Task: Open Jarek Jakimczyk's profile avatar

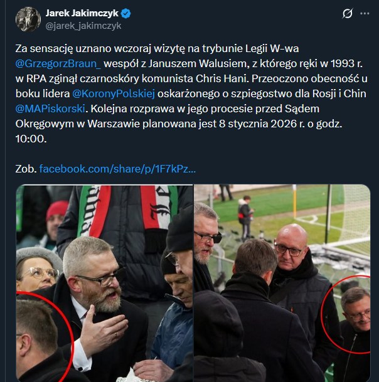Action: (x=28, y=19)
